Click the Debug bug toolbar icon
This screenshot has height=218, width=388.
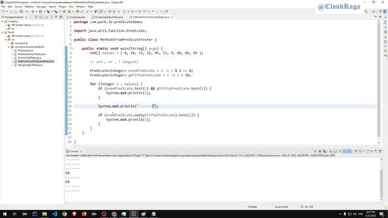(33, 12)
